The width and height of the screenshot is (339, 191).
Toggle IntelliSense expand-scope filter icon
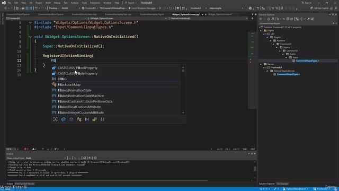coord(55,119)
